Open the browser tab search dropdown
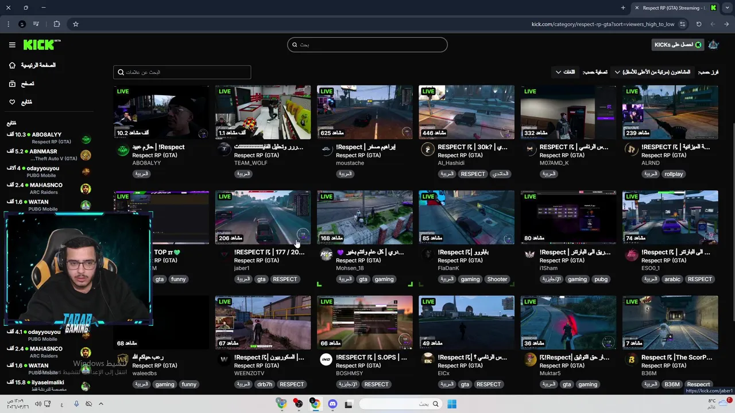Viewport: 735px width, 413px height. [726, 8]
